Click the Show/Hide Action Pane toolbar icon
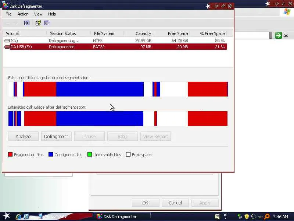Image resolution: width=294 pixels, height=221 pixels. click(47, 23)
